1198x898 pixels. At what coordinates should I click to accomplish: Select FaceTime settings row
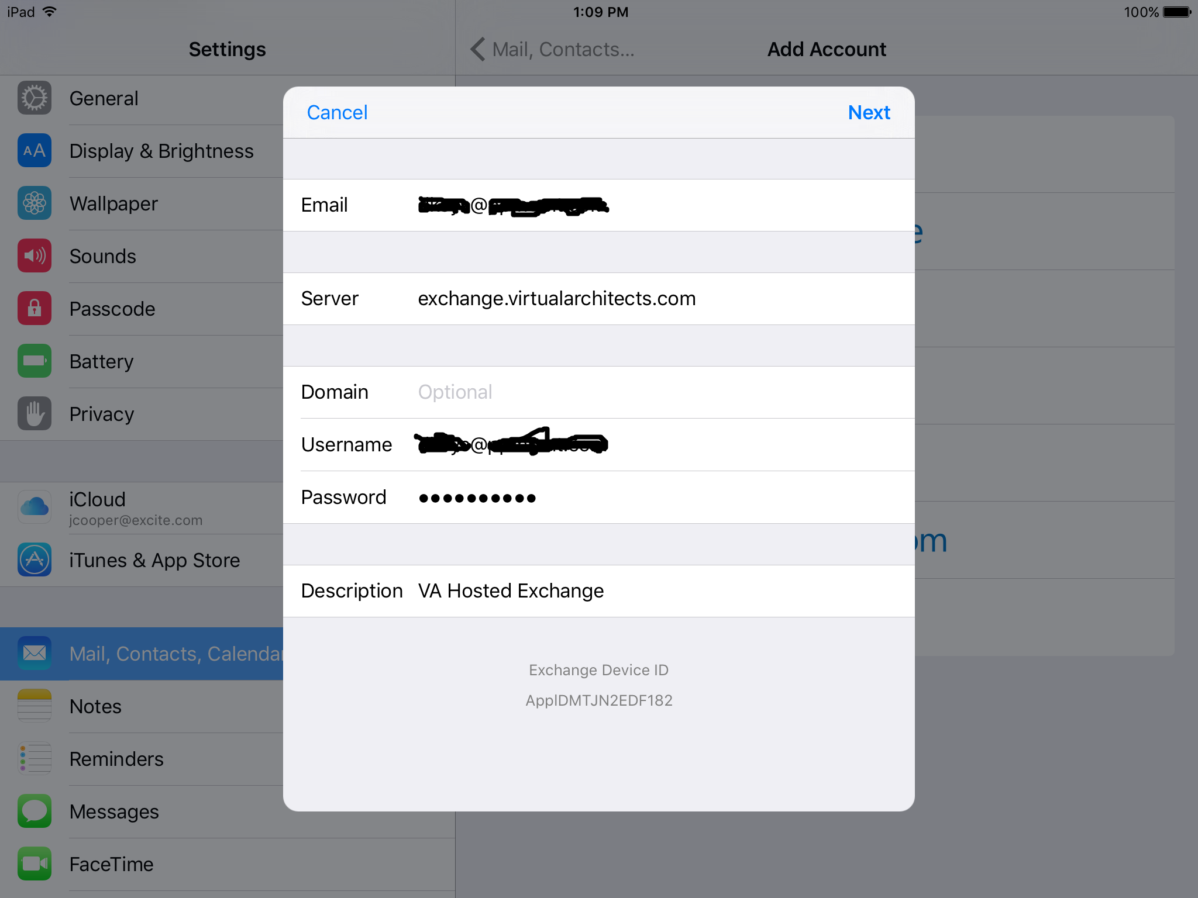[228, 864]
